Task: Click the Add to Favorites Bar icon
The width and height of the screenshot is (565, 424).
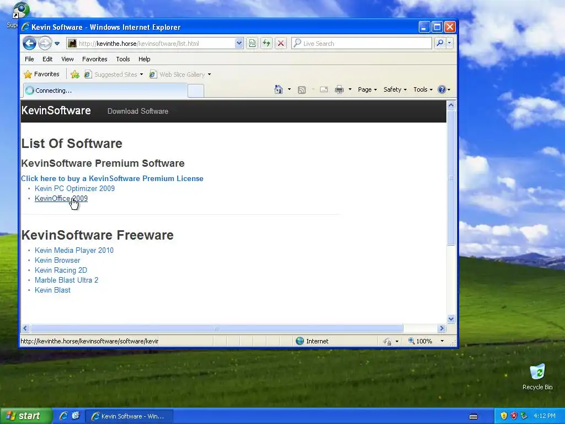Action: tap(75, 75)
